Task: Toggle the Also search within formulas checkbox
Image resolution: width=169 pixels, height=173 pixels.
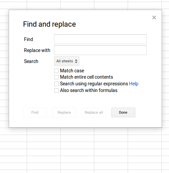Action: click(56, 90)
